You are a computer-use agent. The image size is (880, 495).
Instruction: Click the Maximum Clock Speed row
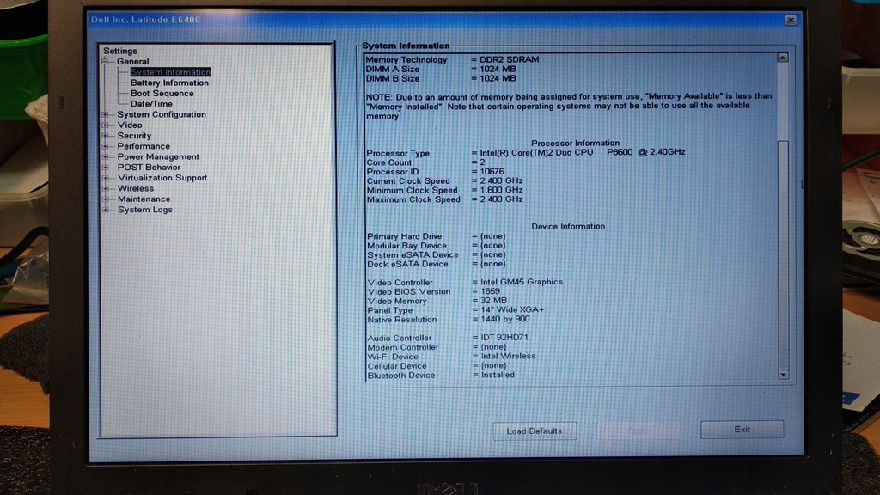444,199
